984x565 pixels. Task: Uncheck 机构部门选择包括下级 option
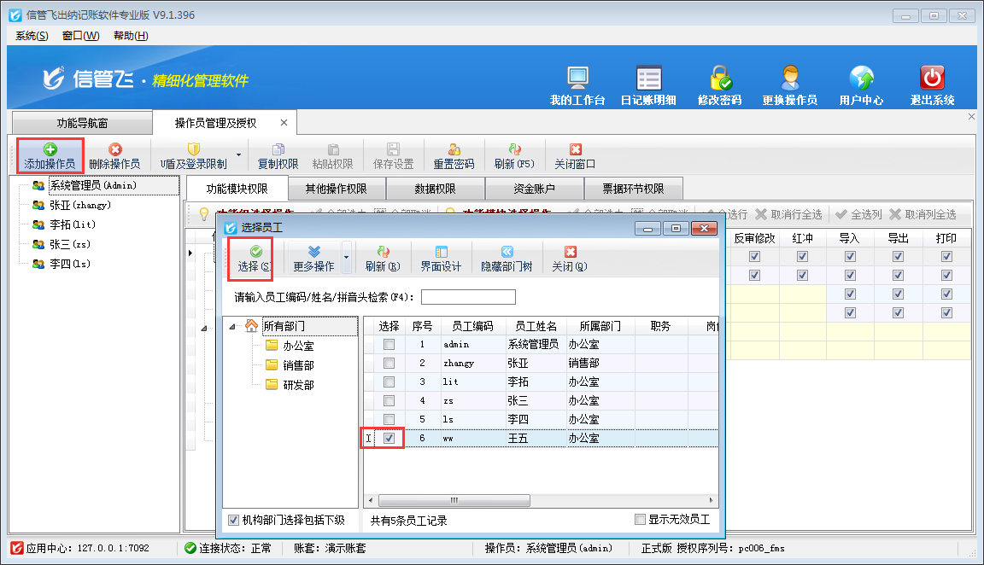(234, 520)
